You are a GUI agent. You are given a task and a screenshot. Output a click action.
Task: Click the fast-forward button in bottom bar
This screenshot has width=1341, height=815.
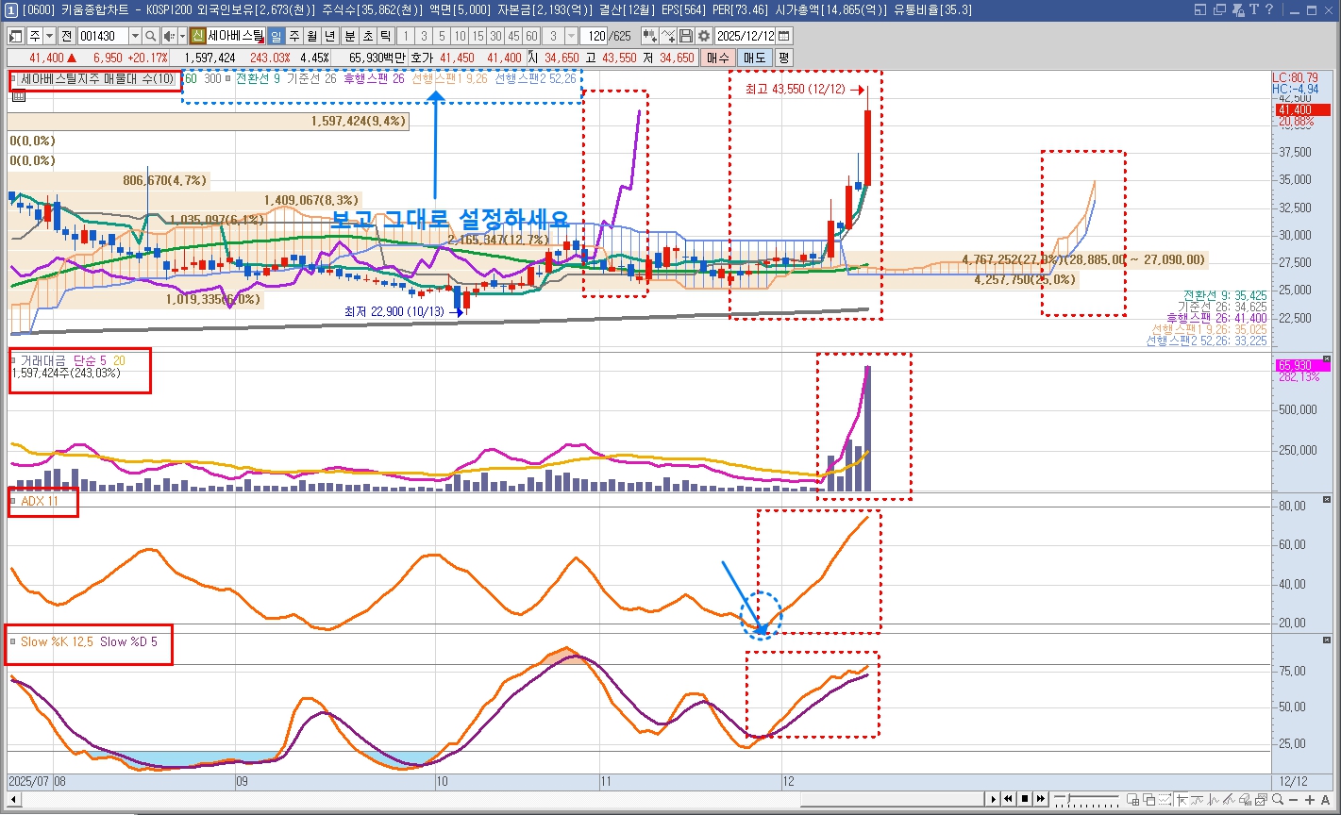pyautogui.click(x=1041, y=799)
